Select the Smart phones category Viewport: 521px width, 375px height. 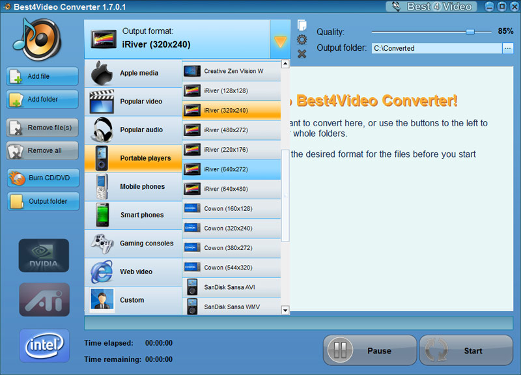[x=134, y=215]
